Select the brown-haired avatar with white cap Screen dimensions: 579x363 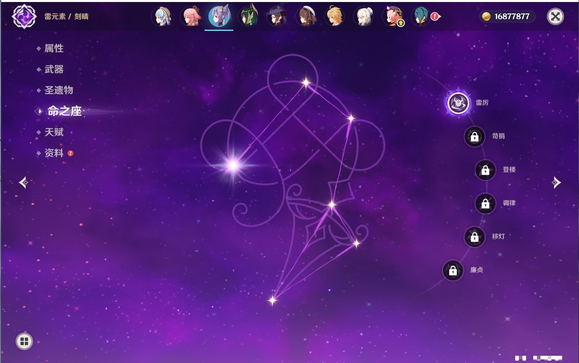click(x=306, y=16)
